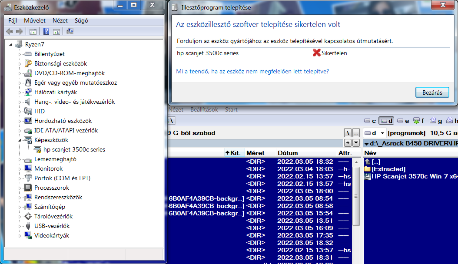The image size is (458, 264).
Task: Select the Videokártyák icon
Action: [28, 235]
